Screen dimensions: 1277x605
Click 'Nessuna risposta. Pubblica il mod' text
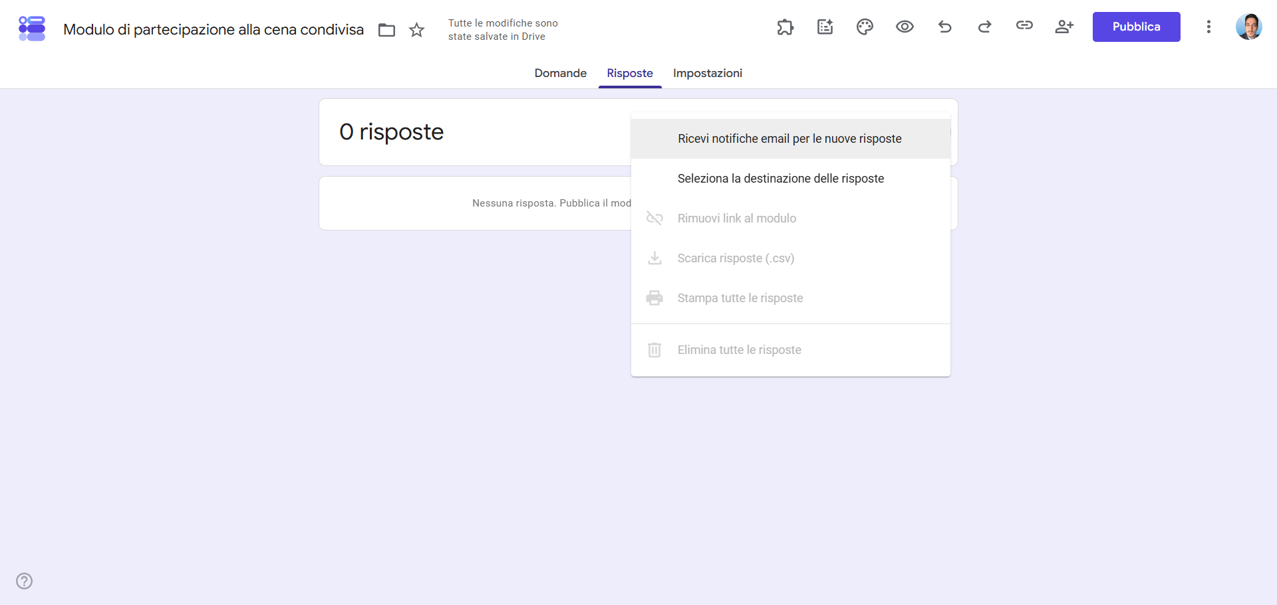coord(551,203)
